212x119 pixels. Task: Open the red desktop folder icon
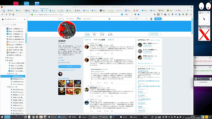pos(16,3)
